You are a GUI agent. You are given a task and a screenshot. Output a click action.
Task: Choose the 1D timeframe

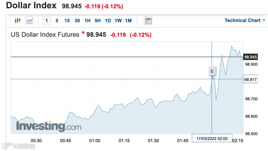[108, 21]
